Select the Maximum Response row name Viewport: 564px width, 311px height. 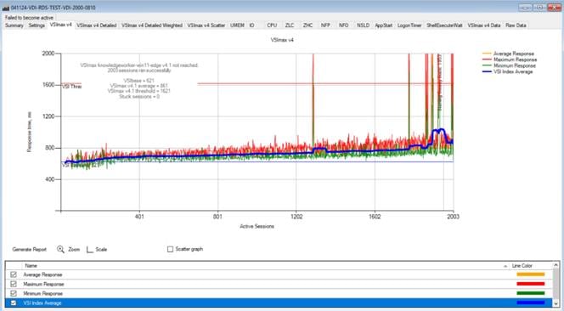coord(43,284)
